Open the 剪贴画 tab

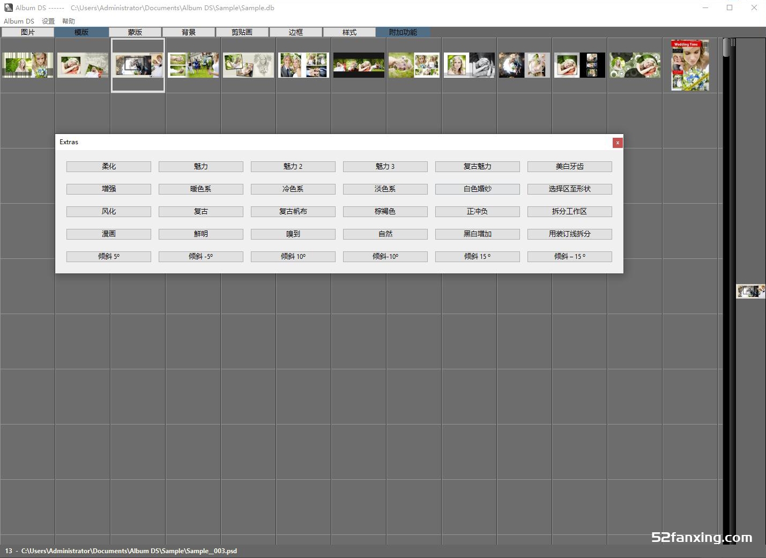[242, 32]
